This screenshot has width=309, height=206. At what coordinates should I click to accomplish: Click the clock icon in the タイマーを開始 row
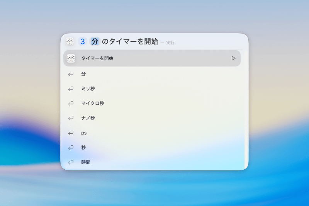pos(71,58)
